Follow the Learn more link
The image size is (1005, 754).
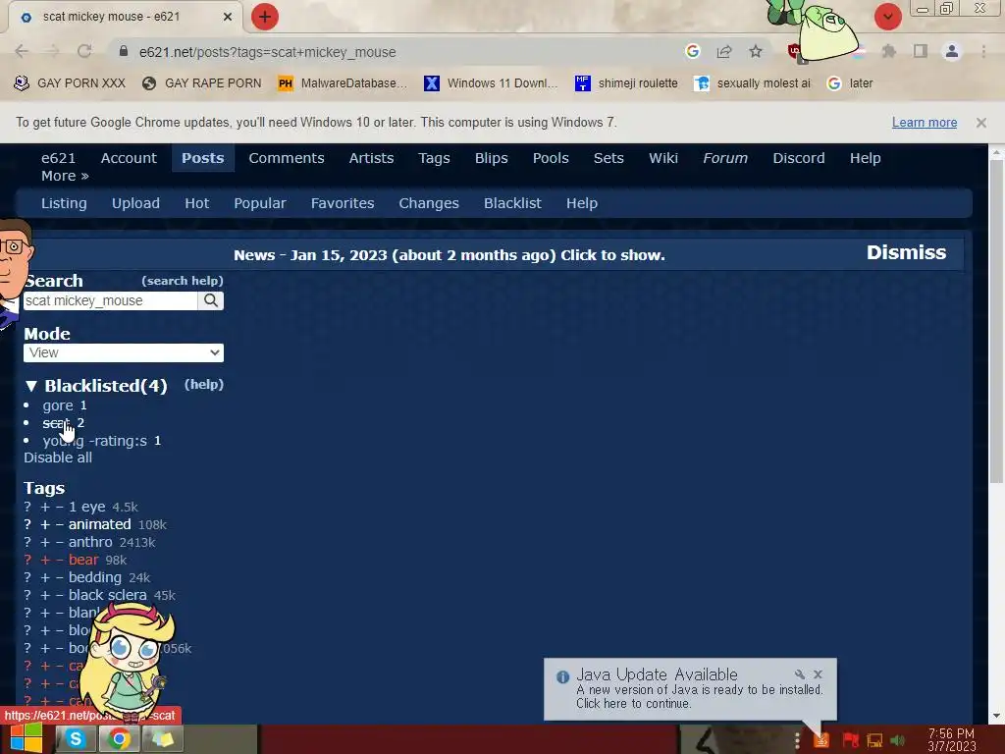(925, 123)
